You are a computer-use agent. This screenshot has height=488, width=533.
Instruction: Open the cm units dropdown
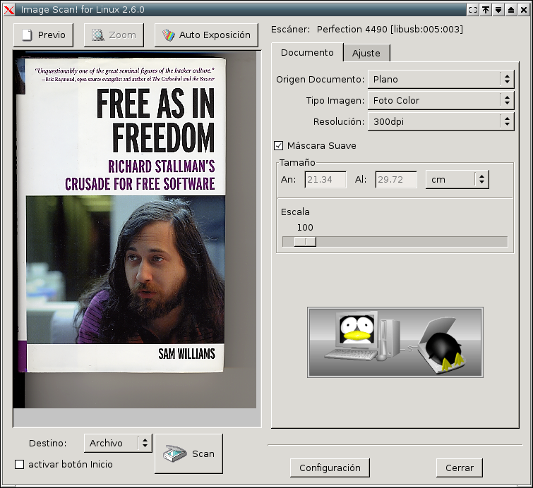(x=457, y=180)
